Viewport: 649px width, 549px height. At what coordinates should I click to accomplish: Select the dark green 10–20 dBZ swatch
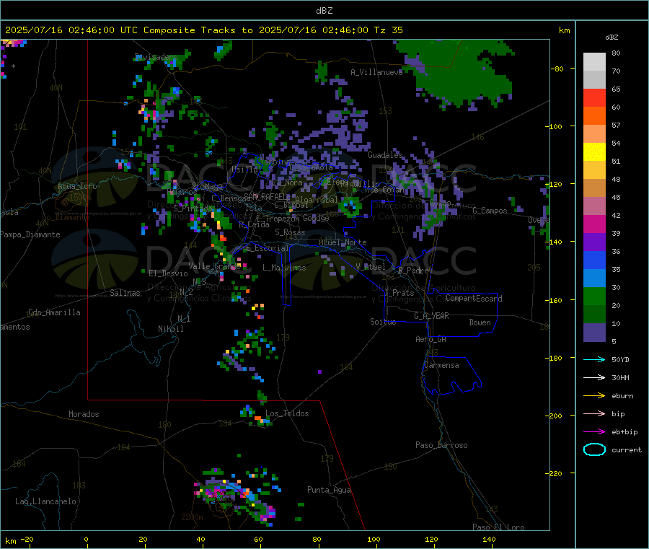[x=594, y=315]
